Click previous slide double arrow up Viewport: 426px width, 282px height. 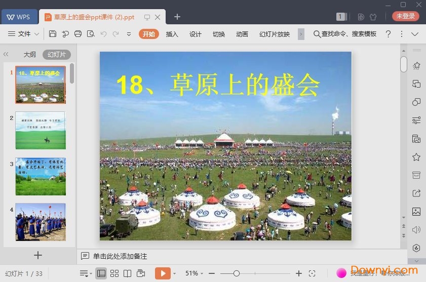point(404,226)
